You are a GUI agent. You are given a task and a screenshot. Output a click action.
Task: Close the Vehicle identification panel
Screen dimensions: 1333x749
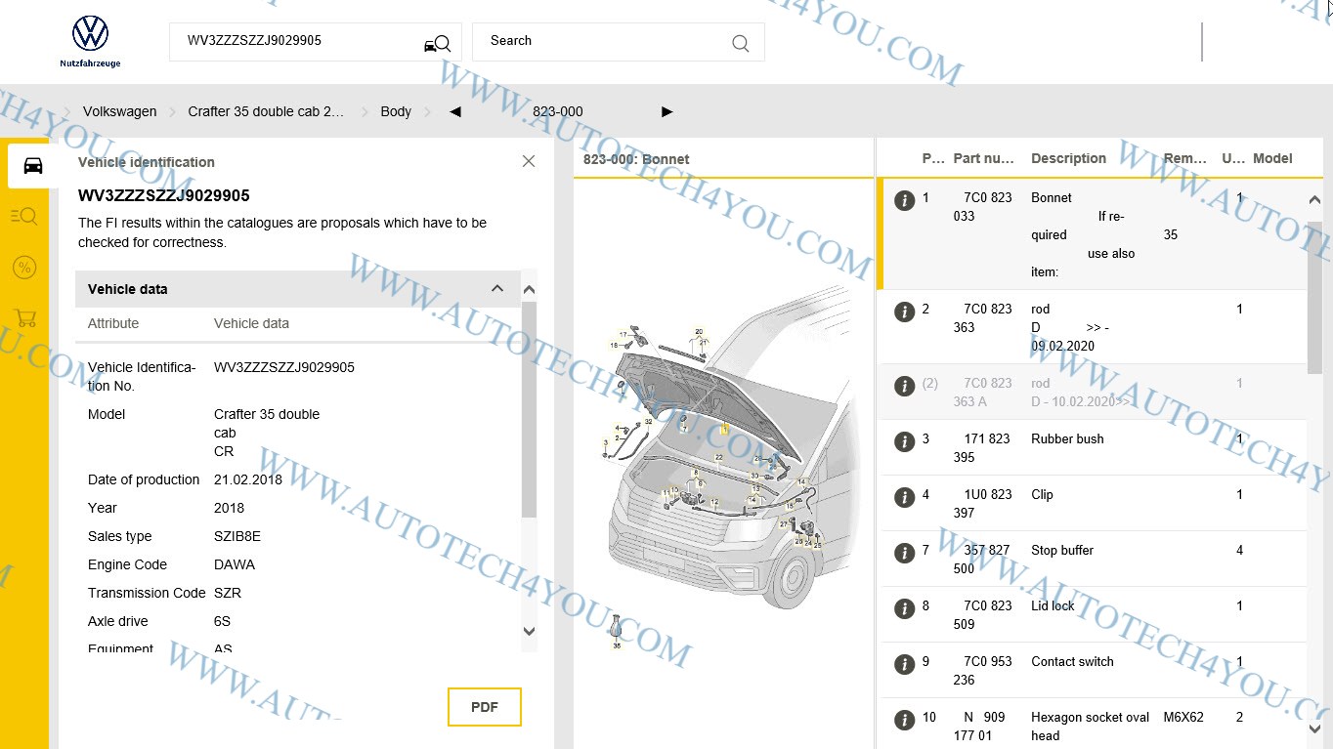pos(529,161)
